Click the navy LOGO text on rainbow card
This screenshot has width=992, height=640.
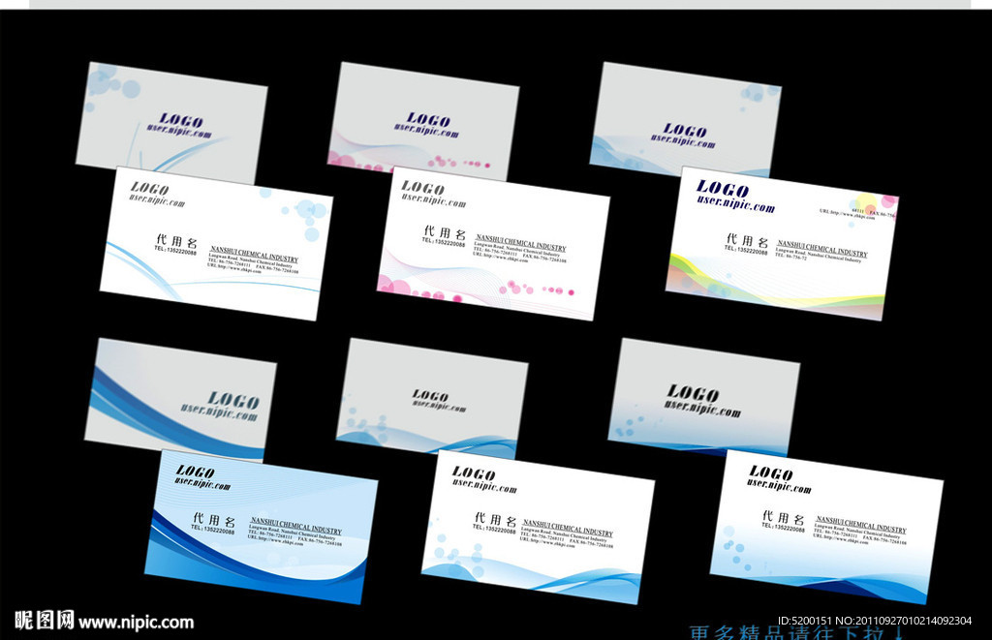(x=723, y=188)
